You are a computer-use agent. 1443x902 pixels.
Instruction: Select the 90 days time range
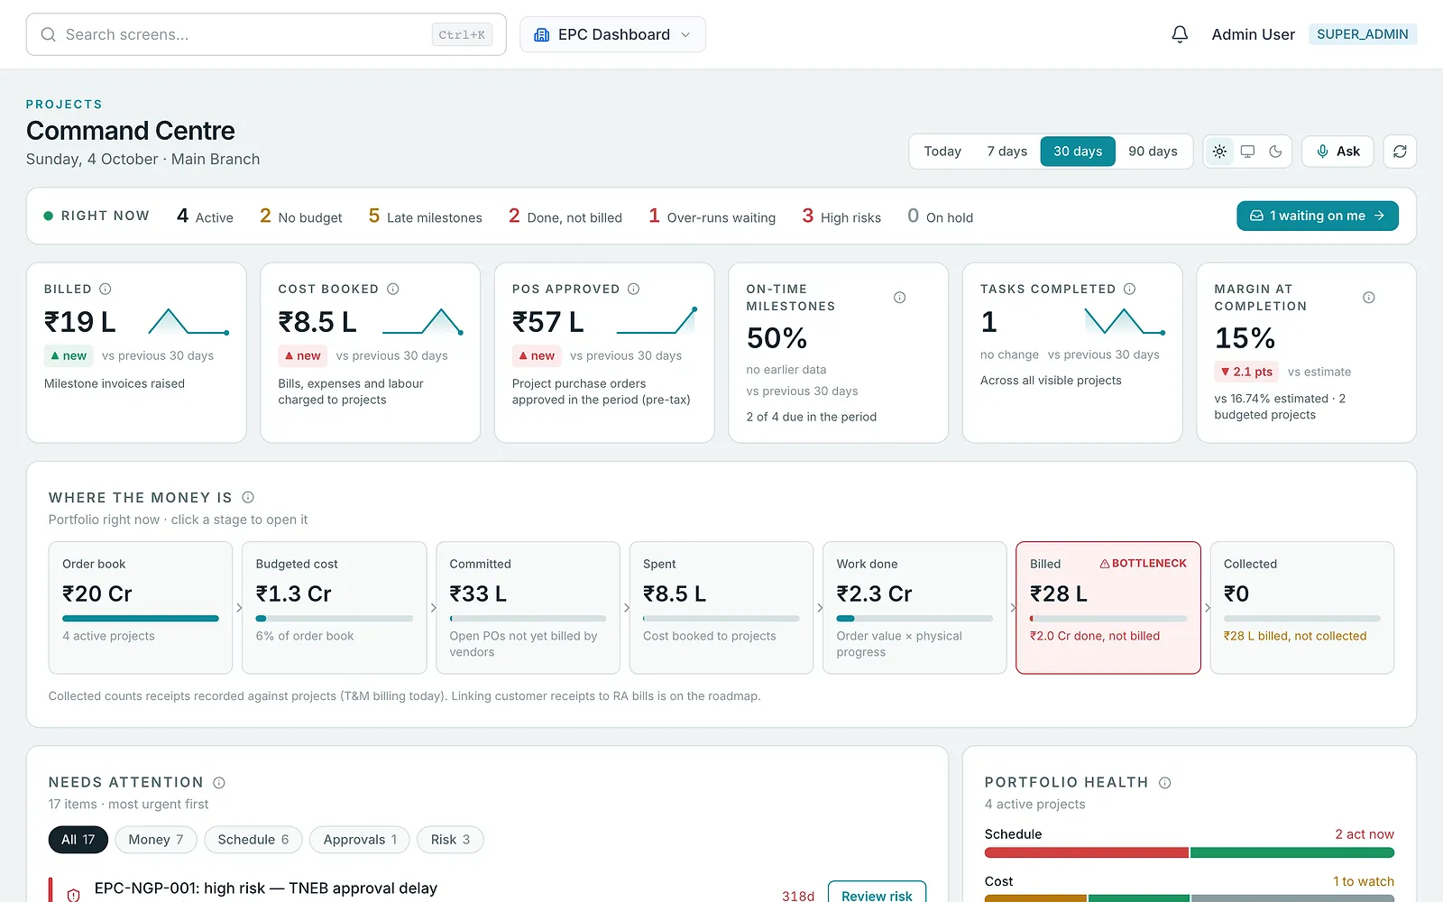1153,152
